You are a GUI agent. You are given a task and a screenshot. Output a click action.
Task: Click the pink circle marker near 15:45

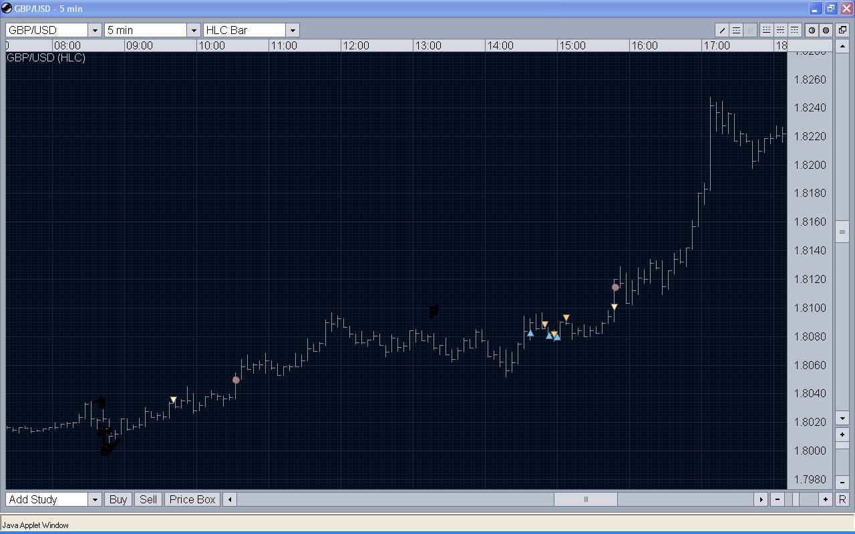pos(615,288)
